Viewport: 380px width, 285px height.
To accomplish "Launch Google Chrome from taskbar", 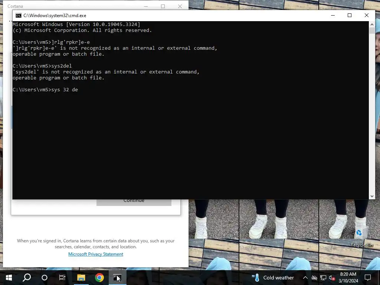I will pyautogui.click(x=99, y=278).
